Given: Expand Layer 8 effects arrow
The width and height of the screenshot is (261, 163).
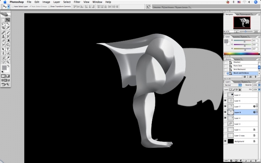Looking at the screenshot, I should tap(257, 112).
